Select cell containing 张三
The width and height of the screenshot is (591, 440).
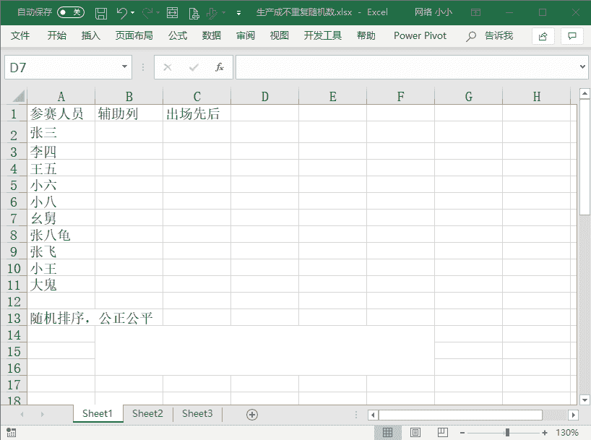click(61, 132)
